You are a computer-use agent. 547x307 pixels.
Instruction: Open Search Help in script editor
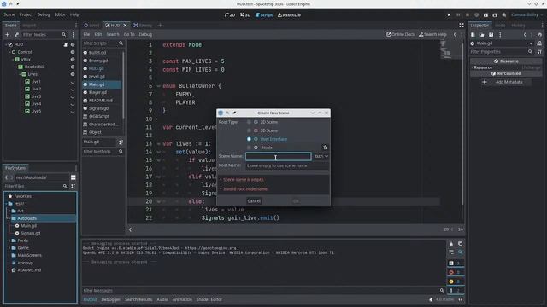[432, 34]
